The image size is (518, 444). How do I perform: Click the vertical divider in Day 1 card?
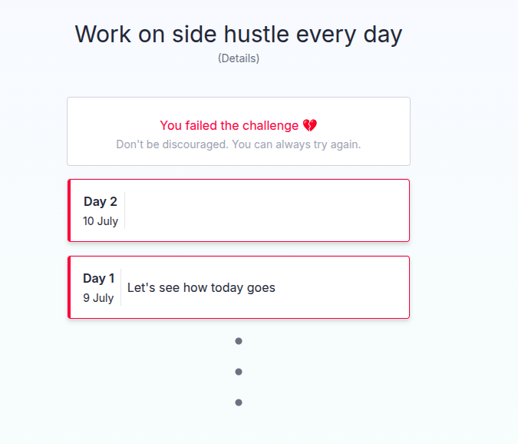click(x=120, y=287)
